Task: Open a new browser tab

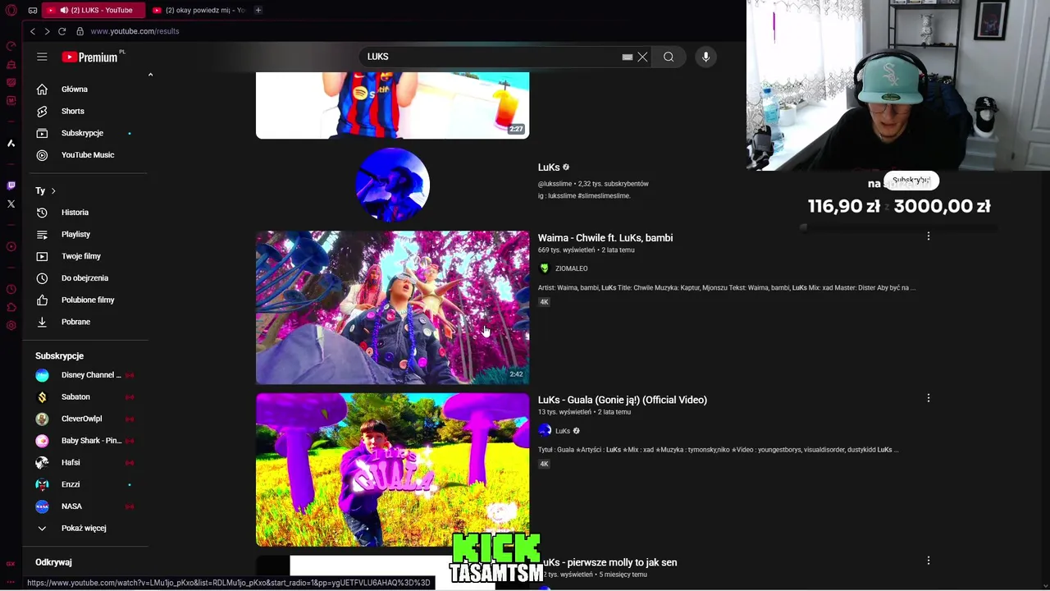Action: [258, 10]
